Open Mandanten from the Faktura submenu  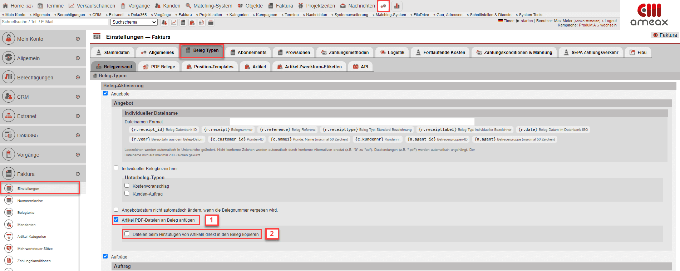click(x=26, y=225)
